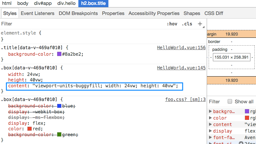Expand the computed font-family property
This screenshot has width=256, height=144.
(x=210, y=137)
